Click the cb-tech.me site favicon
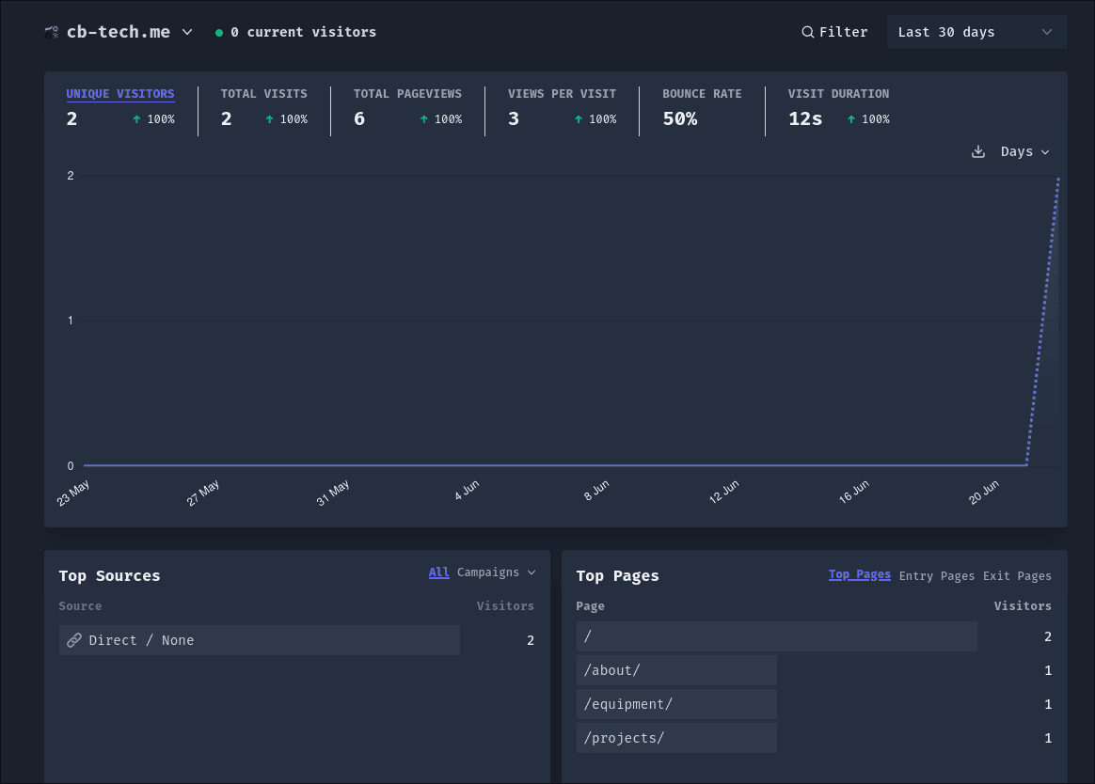Image resolution: width=1095 pixels, height=784 pixels. coord(52,32)
